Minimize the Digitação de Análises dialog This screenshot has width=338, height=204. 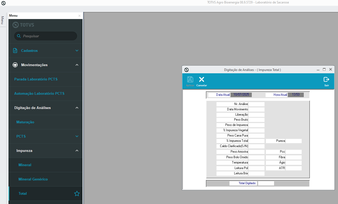pyautogui.click(x=318, y=70)
